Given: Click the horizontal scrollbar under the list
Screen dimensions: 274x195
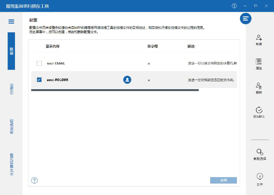Looking at the screenshot, I should click(115, 90).
